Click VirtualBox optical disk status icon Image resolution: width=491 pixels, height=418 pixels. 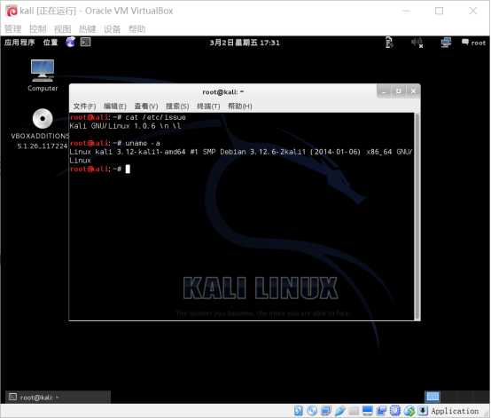[x=312, y=411]
